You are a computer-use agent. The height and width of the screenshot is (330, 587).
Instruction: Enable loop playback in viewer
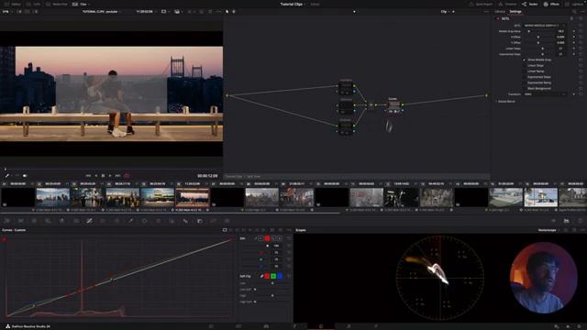point(127,175)
